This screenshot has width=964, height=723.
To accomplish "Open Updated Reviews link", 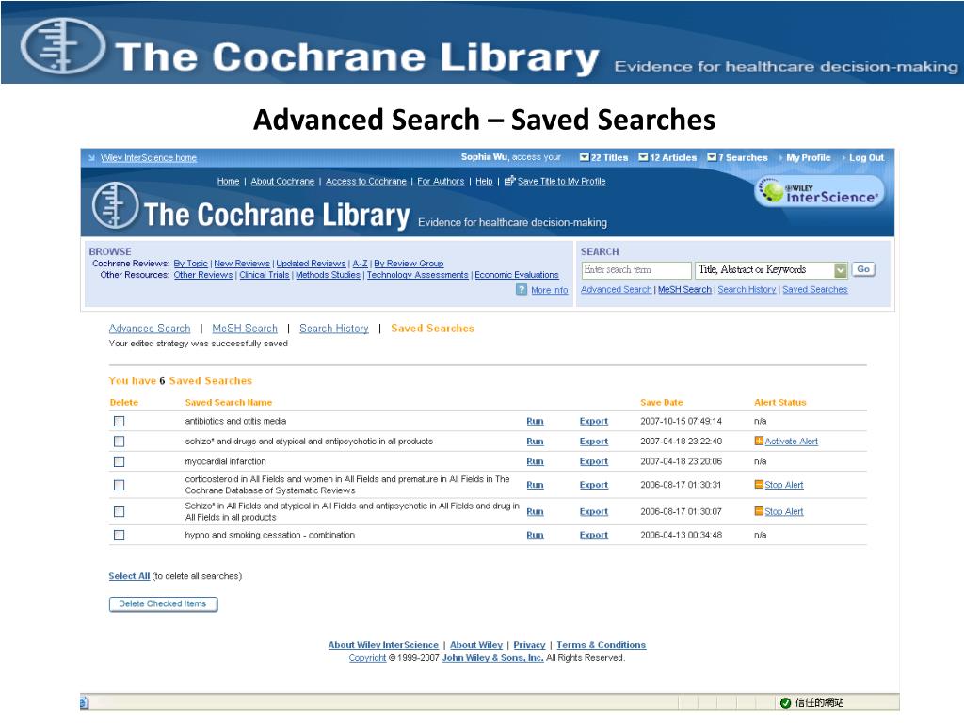I will click(311, 264).
